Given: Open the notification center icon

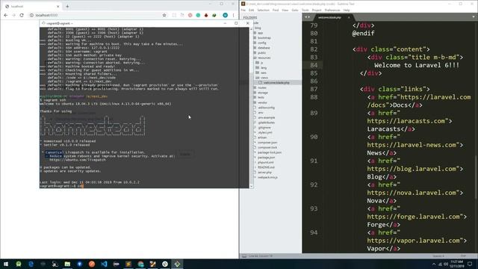Looking at the screenshot, I should point(470,264).
